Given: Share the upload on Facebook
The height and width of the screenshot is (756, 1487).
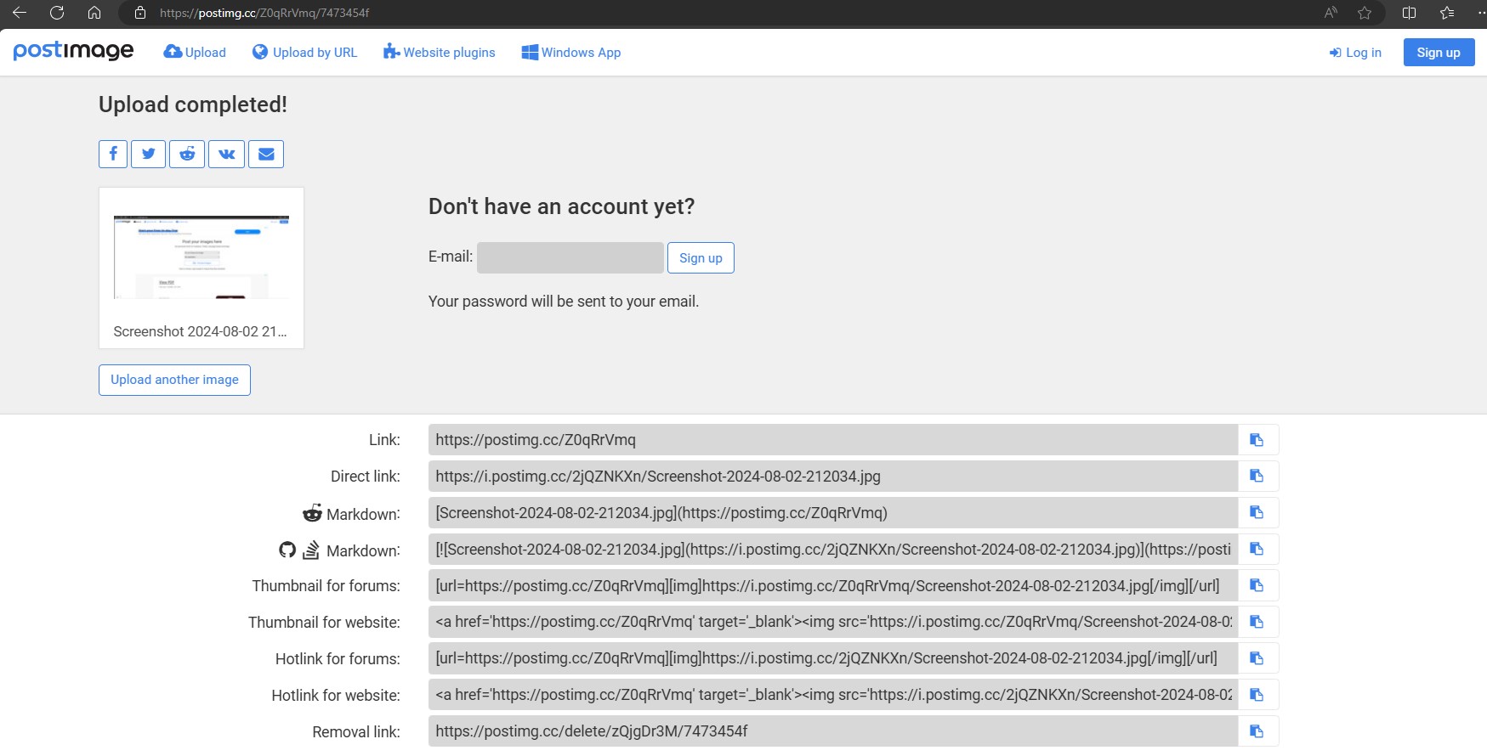Looking at the screenshot, I should click(113, 154).
